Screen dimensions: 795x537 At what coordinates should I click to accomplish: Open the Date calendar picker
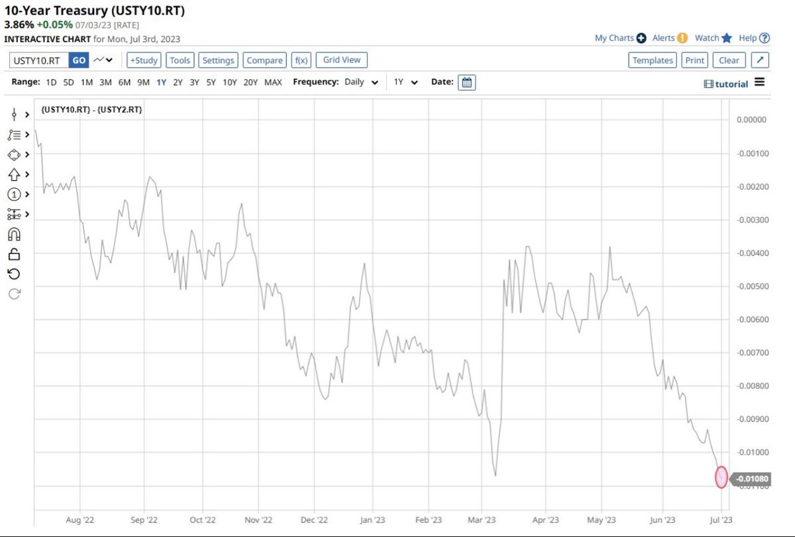pyautogui.click(x=466, y=82)
